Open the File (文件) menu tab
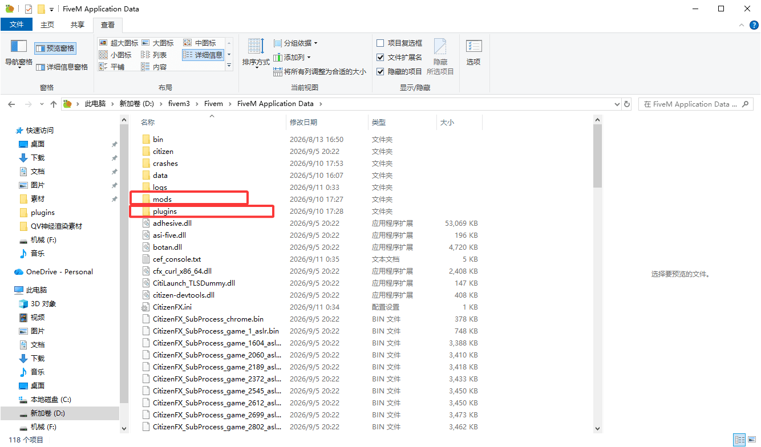 pyautogui.click(x=17, y=25)
